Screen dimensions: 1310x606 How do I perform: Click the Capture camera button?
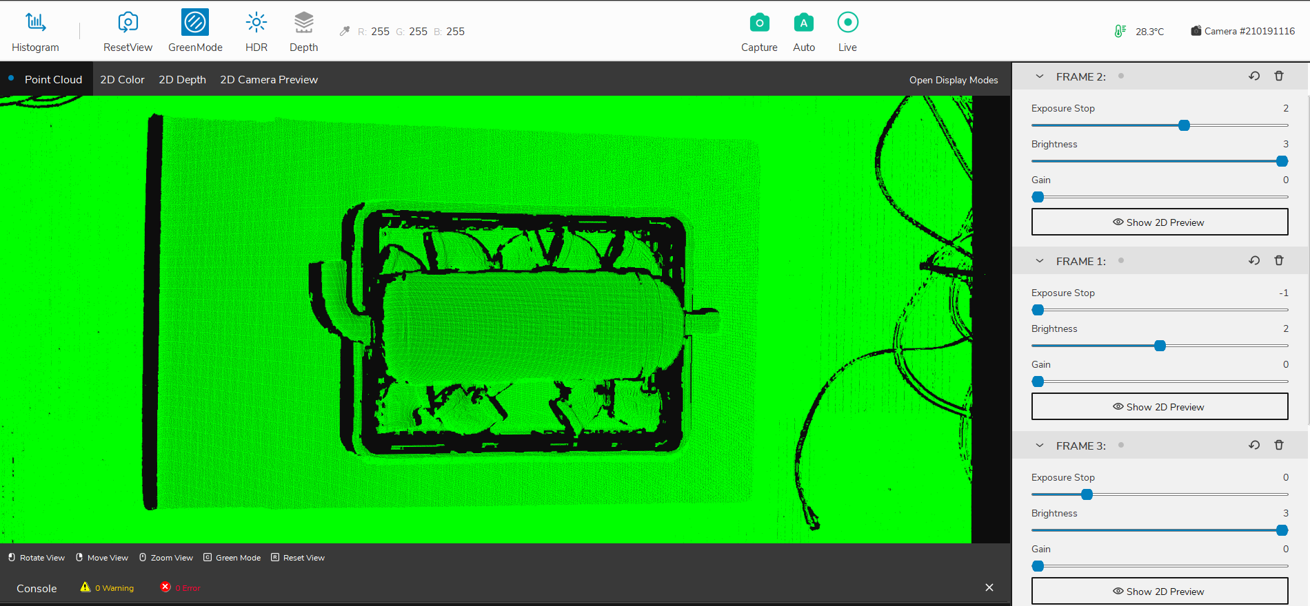(759, 23)
